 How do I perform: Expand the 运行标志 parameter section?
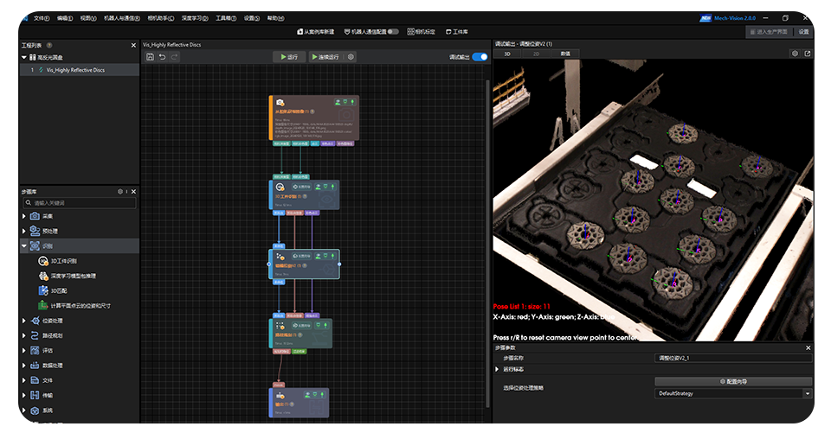[x=497, y=369]
